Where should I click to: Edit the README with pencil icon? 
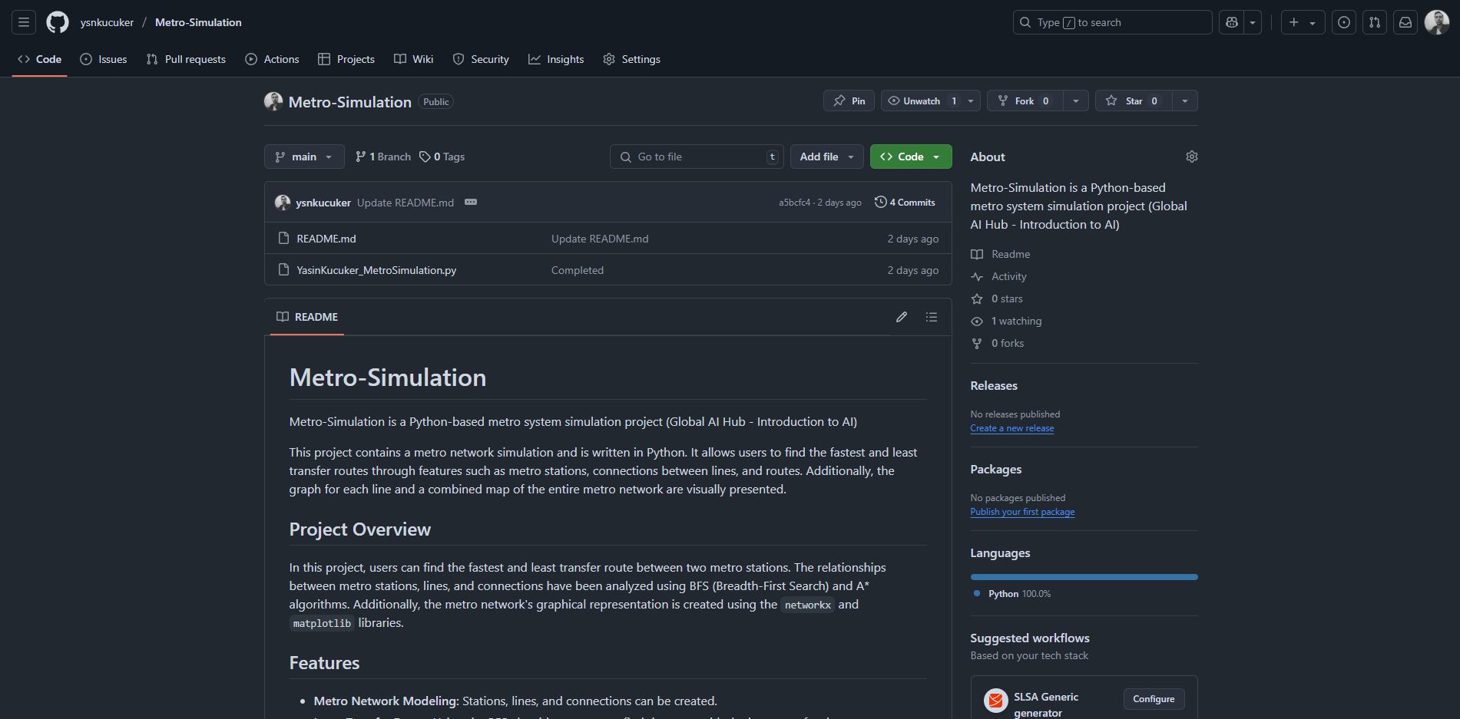tap(902, 317)
